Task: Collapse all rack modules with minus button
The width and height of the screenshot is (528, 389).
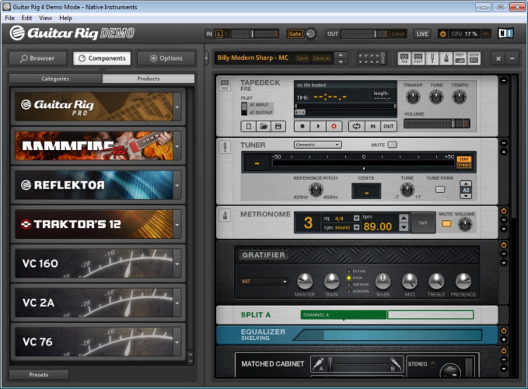Action: coord(512,59)
